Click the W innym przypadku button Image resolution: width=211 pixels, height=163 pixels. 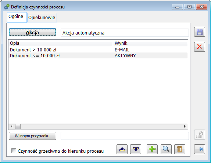click(32, 136)
